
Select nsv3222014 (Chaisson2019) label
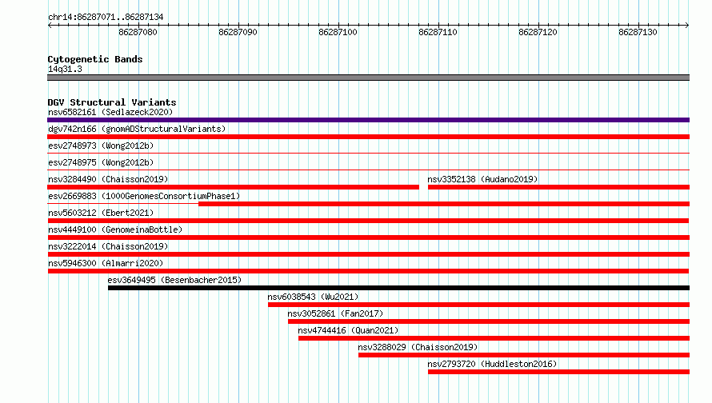tap(108, 246)
